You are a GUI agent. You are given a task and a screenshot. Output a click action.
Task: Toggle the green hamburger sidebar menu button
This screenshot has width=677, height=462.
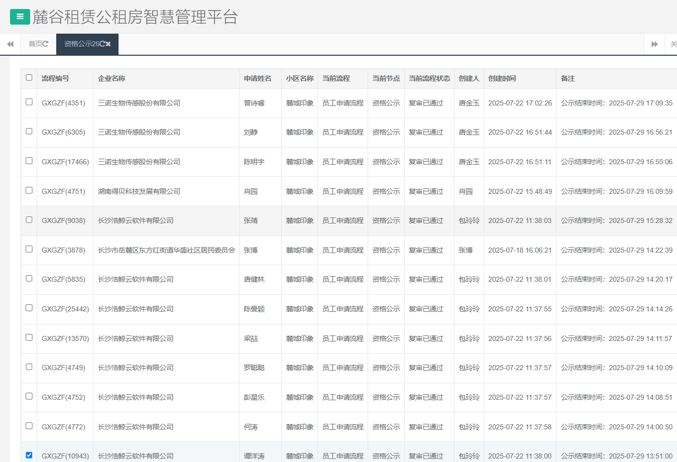tap(20, 17)
